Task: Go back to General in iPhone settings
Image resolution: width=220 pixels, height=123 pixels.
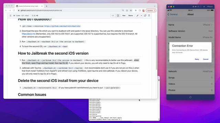Action: click(173, 14)
